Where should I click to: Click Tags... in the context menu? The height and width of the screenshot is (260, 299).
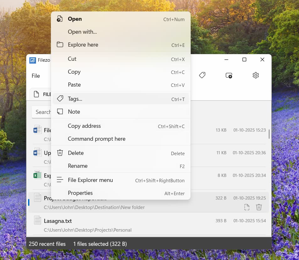click(x=75, y=99)
